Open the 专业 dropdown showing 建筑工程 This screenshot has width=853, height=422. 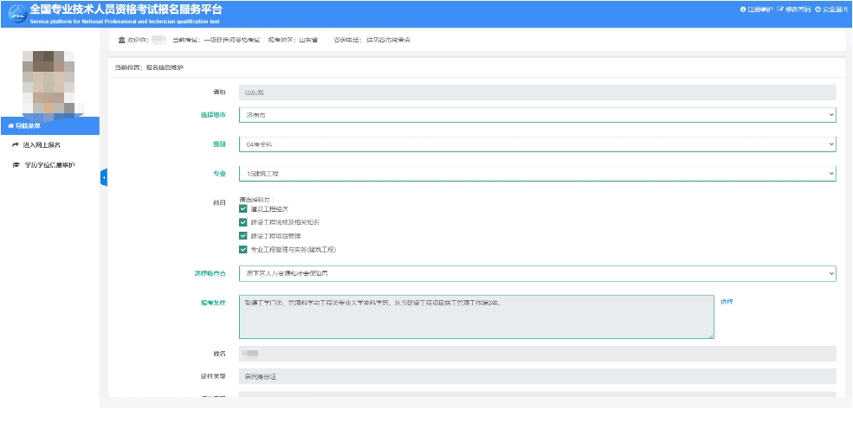[x=537, y=174]
